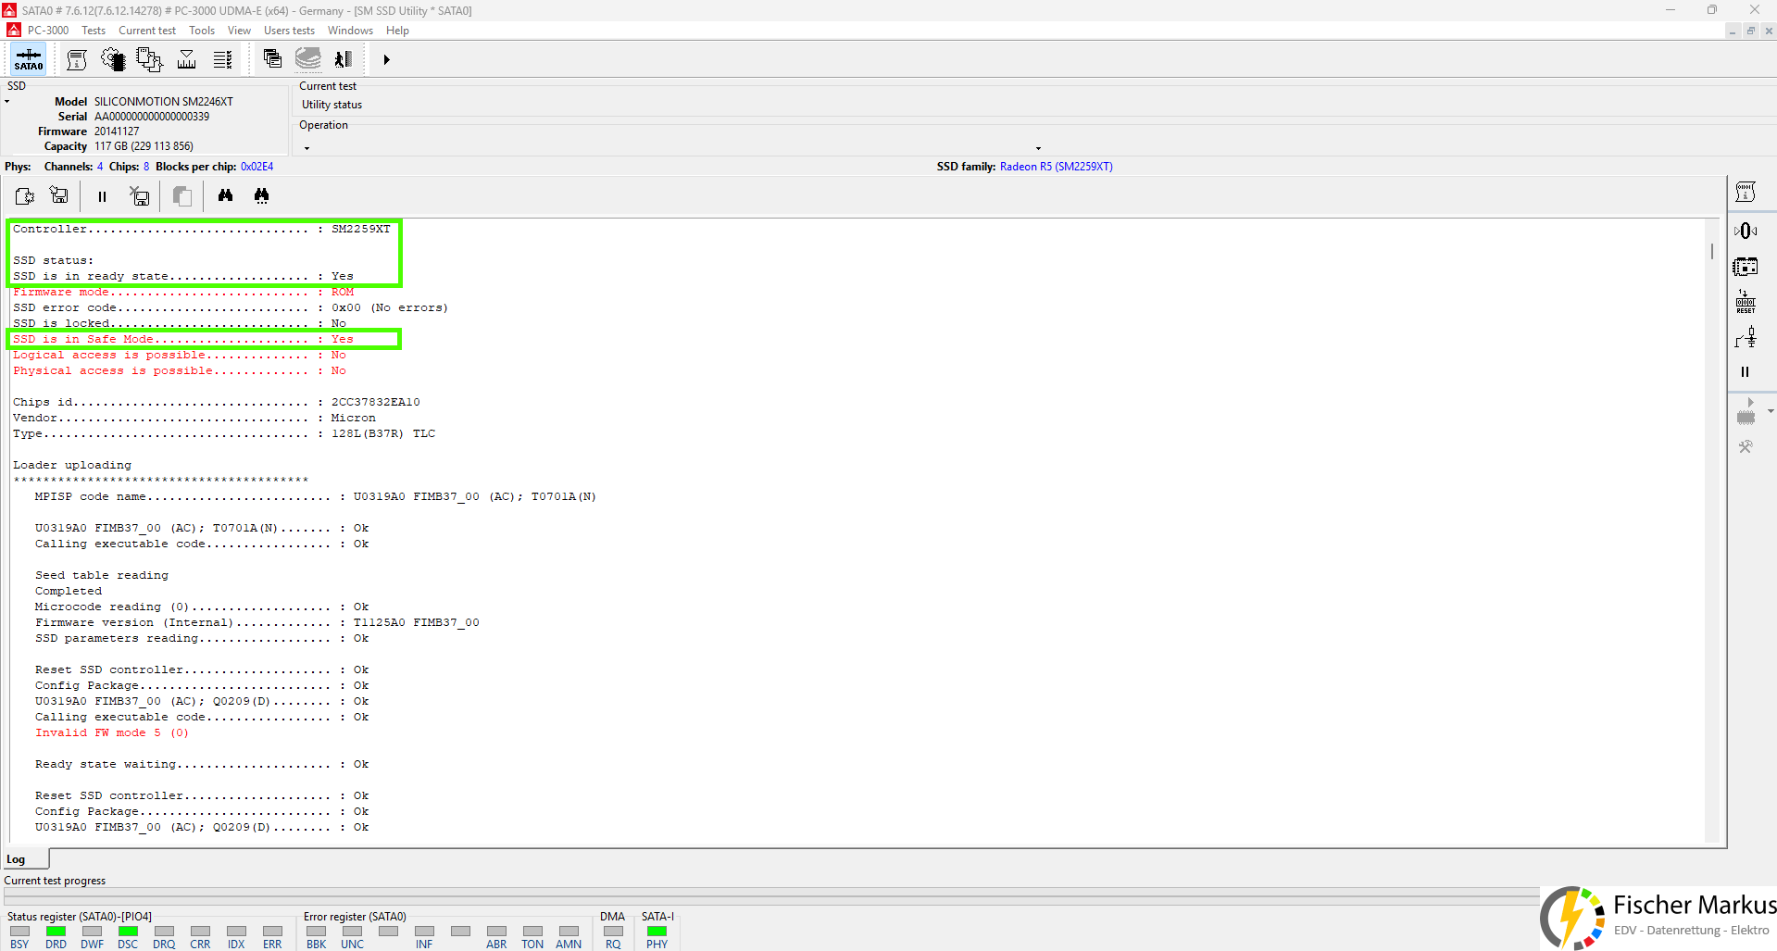This screenshot has height=951, width=1777.
Task: Pause log output in log toolbar
Action: click(102, 196)
